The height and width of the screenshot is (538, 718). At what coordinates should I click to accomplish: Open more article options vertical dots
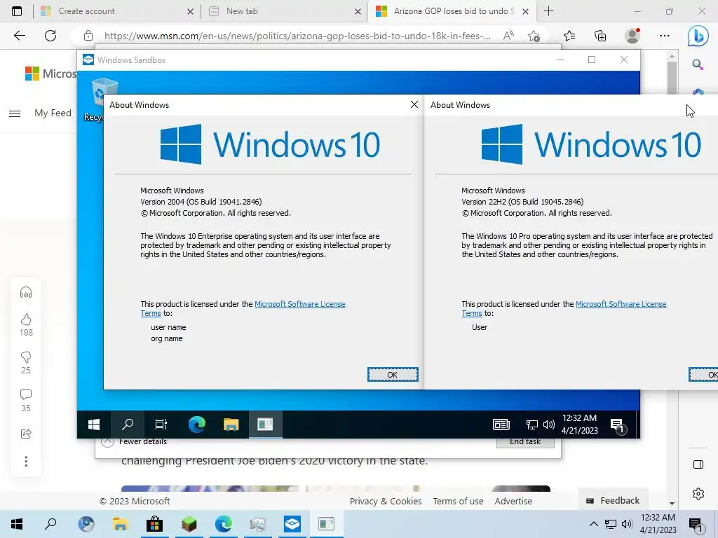coord(26,461)
